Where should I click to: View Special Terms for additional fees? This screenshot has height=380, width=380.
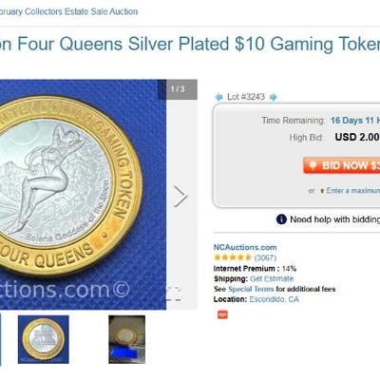tap(251, 289)
